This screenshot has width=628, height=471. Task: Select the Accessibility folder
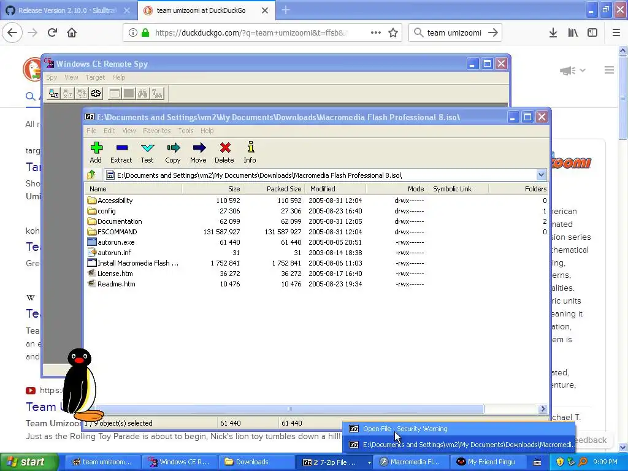point(115,201)
